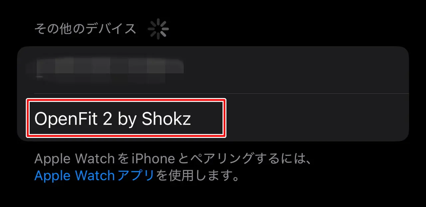Open the Apple Watch アプリ link
Viewport: 426px width, 207px height.
[x=94, y=175]
